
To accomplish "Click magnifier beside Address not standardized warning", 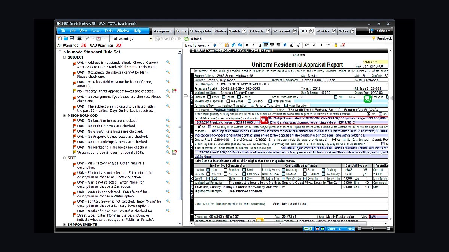I will [x=168, y=62].
